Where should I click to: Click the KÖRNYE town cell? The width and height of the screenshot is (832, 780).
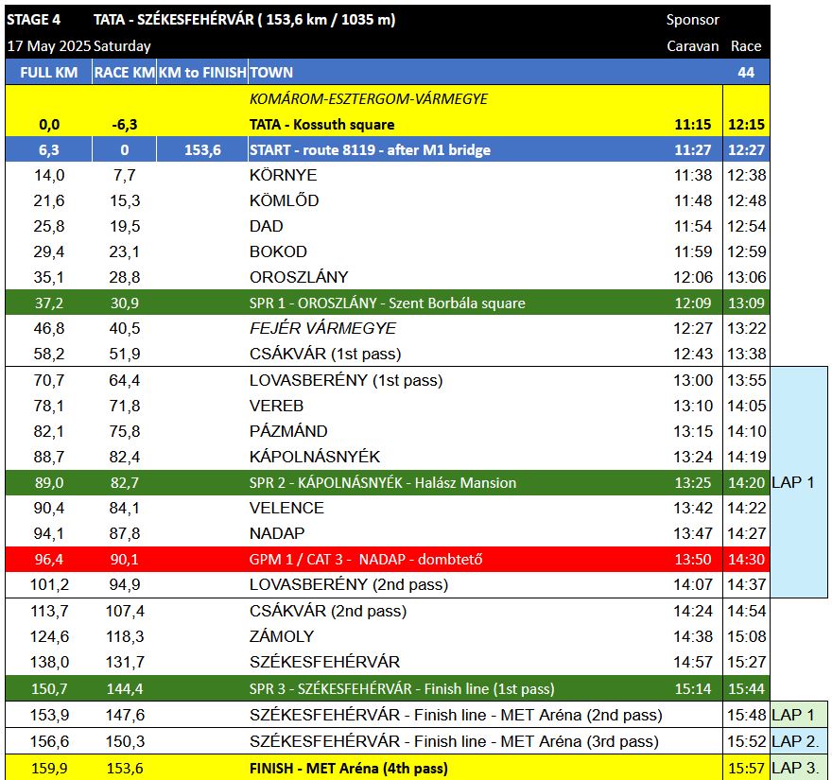[x=283, y=176]
